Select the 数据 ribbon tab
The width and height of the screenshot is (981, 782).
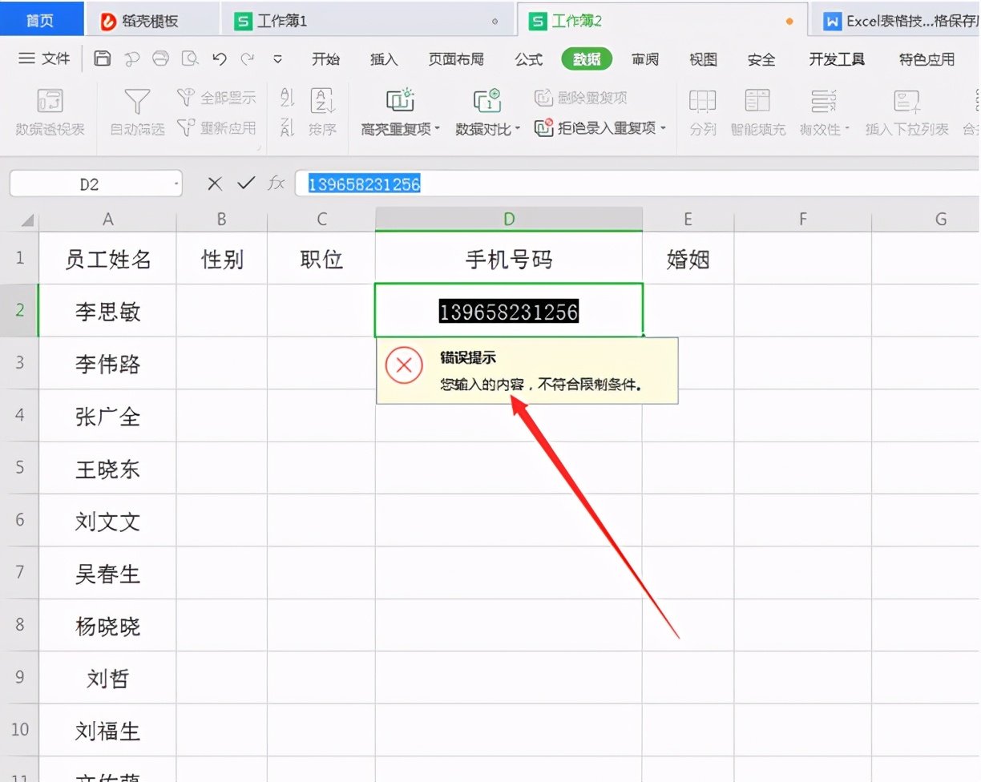[x=587, y=59]
